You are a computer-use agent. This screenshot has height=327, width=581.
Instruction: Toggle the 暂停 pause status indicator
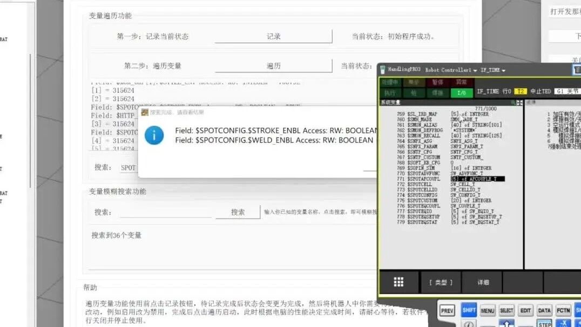(436, 81)
